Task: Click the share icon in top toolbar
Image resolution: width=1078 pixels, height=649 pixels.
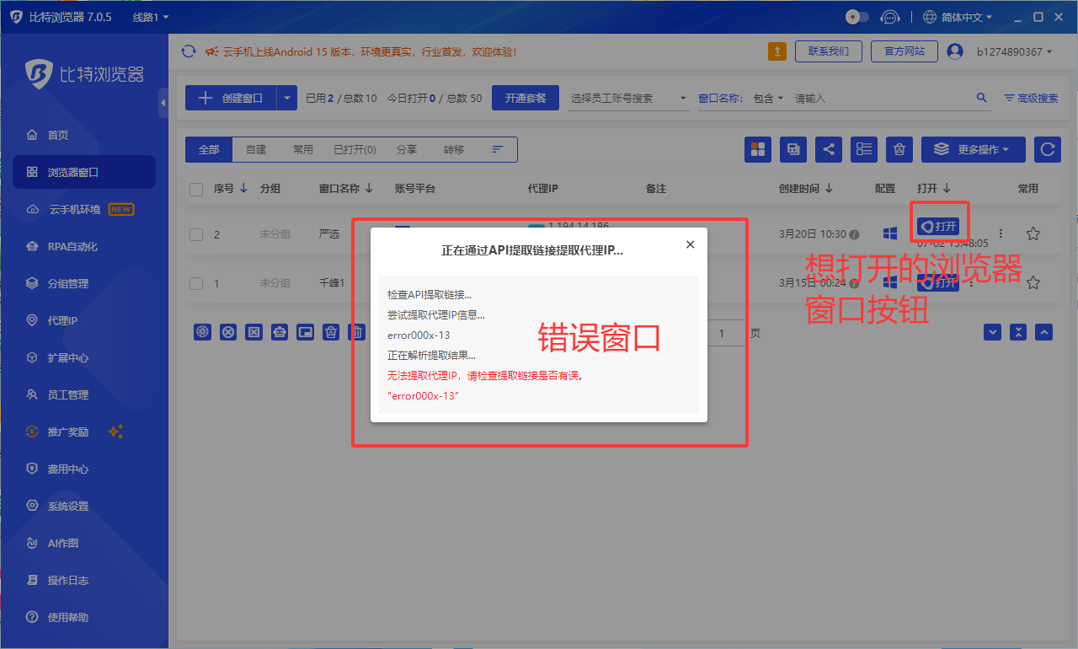Action: point(829,149)
